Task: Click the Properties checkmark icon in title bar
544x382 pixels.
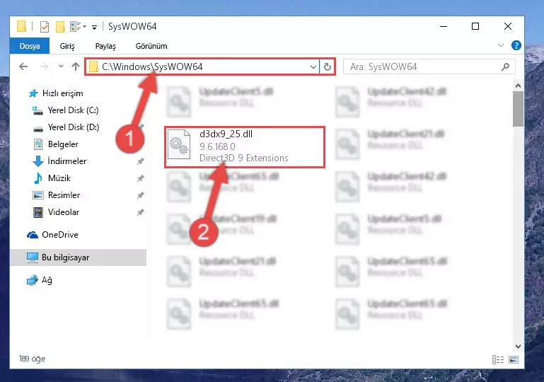Action: click(x=45, y=27)
